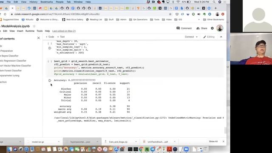Jump to Hyperparameter tuning section
This screenshot has height=153, width=272.
10,76
